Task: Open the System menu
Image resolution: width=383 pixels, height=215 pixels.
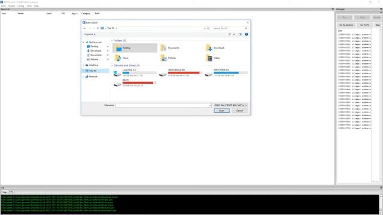Action: (11, 6)
